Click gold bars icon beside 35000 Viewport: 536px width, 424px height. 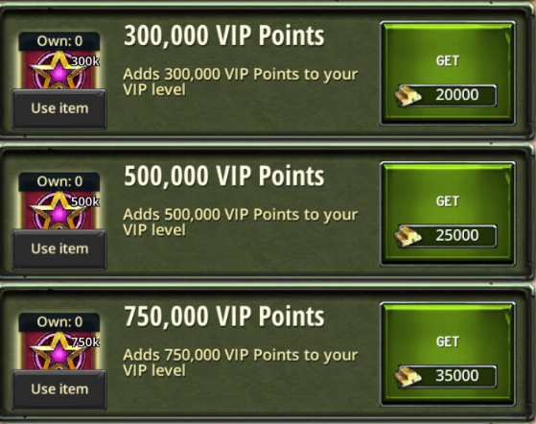point(408,376)
